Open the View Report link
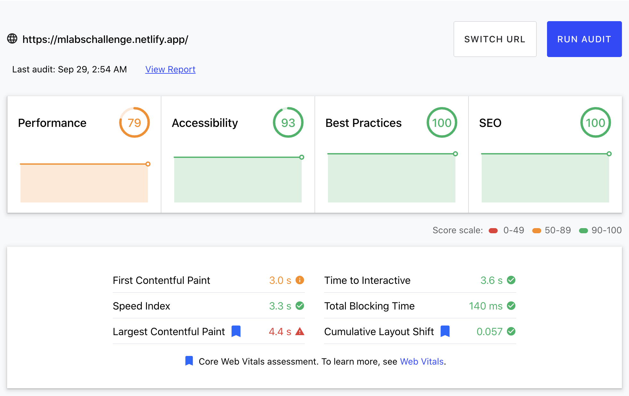This screenshot has height=396, width=629. pyautogui.click(x=170, y=69)
